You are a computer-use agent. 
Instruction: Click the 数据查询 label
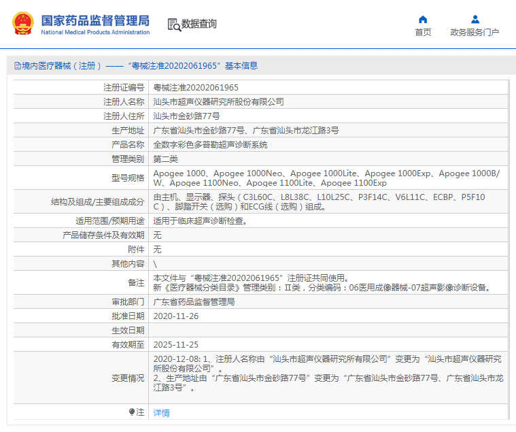(199, 24)
